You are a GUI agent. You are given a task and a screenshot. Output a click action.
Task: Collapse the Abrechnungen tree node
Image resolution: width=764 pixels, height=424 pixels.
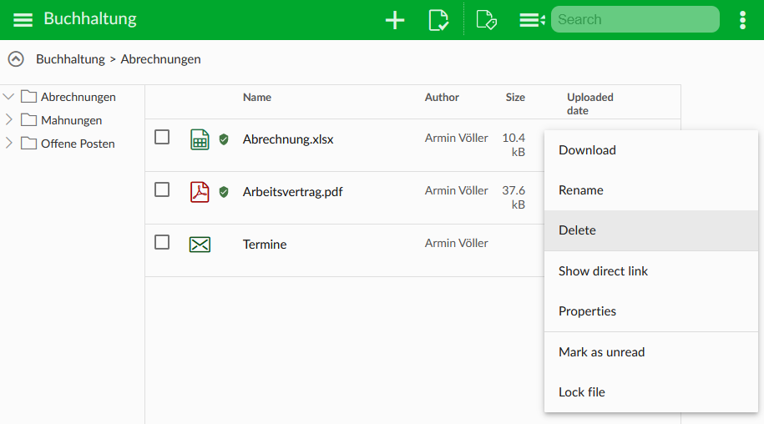click(x=9, y=96)
